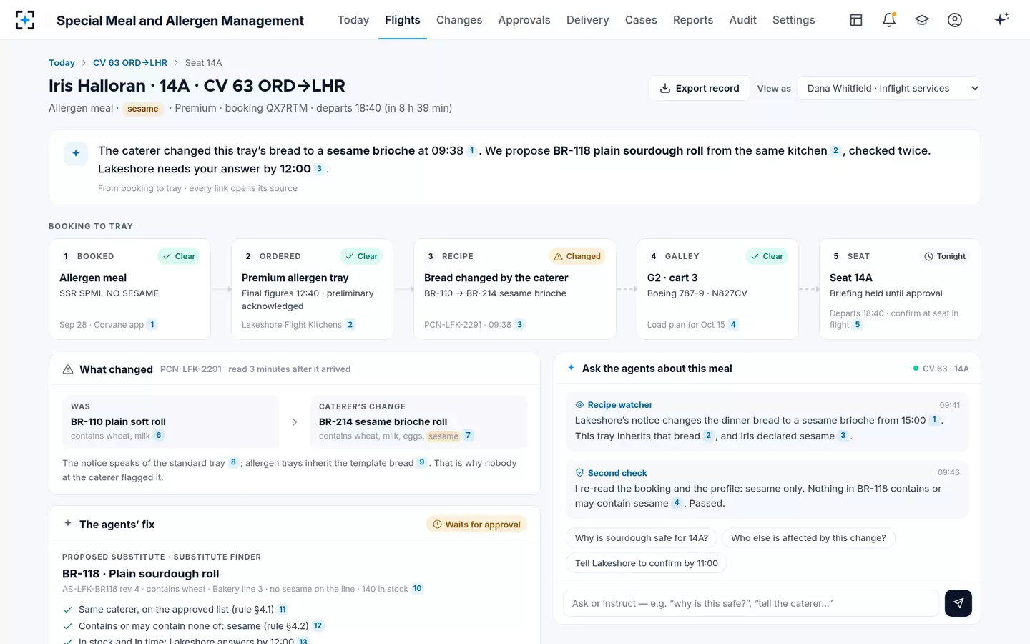Screen dimensions: 1030x644
Task: Open the View as role dropdown
Action: 889,88
